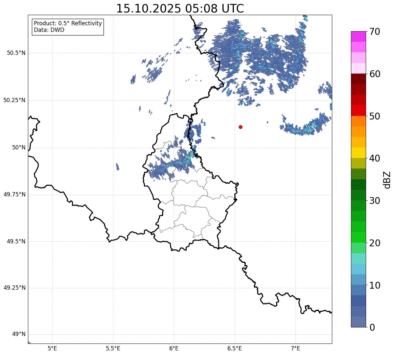Click the "5°E" longitude label
The width and height of the screenshot is (395, 355).
52,348
